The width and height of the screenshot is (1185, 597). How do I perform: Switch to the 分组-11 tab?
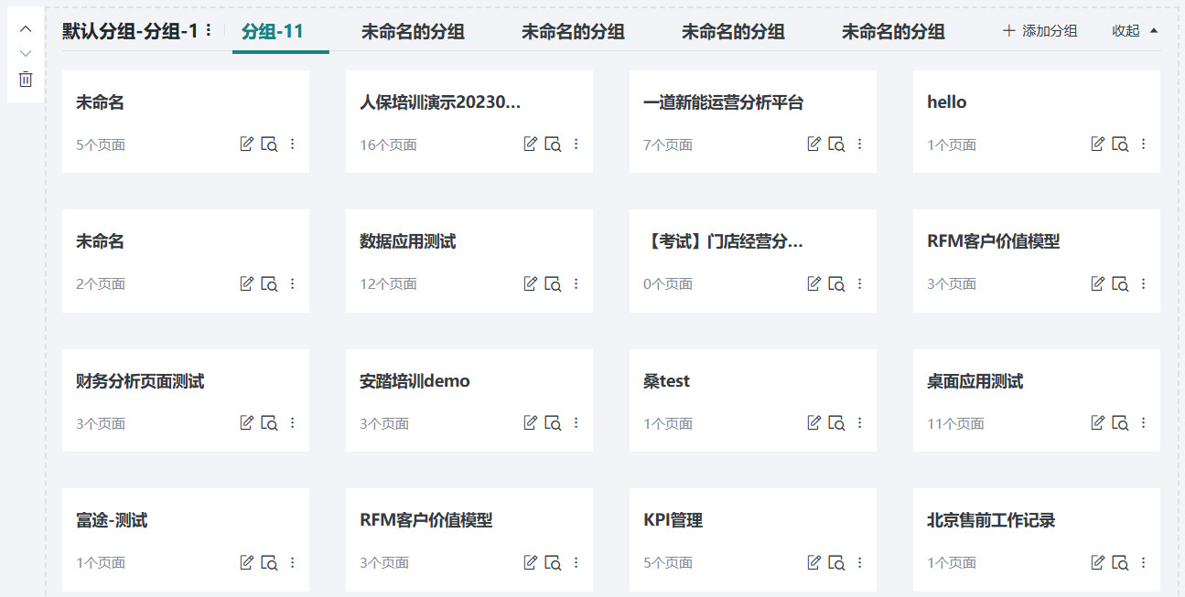point(280,30)
